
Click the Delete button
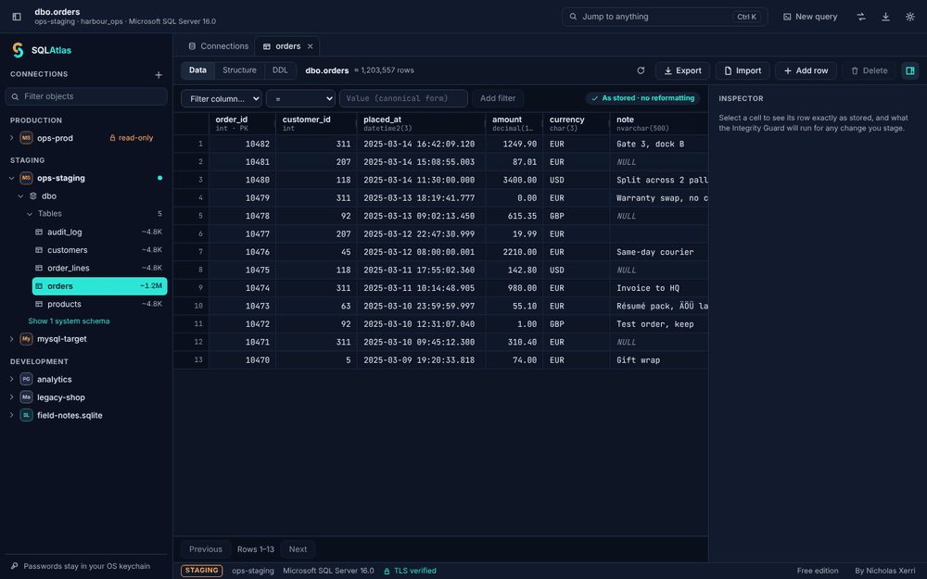pos(870,70)
